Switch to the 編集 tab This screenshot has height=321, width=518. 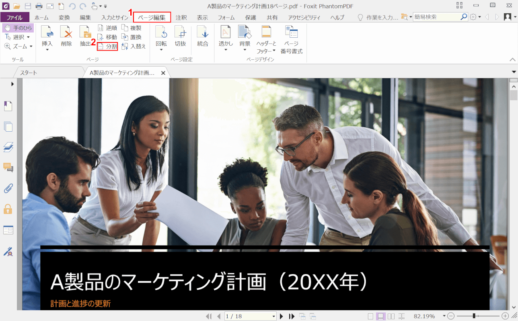point(85,18)
